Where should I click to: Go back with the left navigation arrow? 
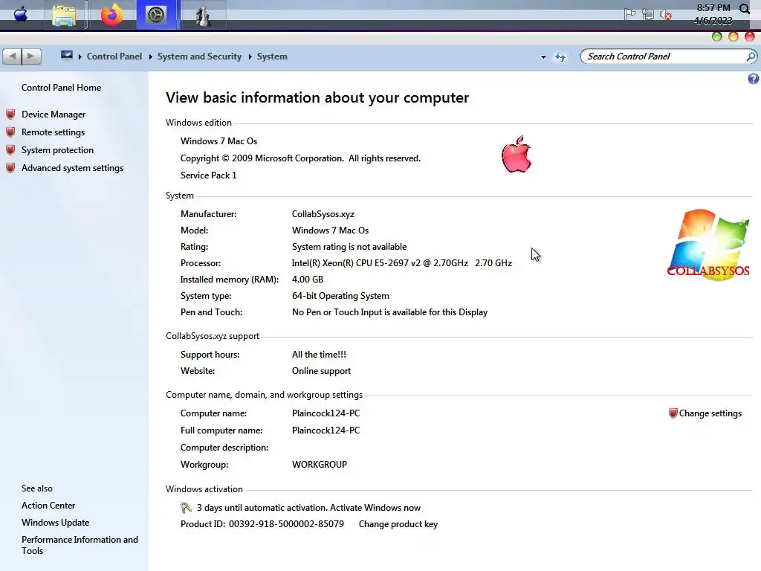(12, 57)
